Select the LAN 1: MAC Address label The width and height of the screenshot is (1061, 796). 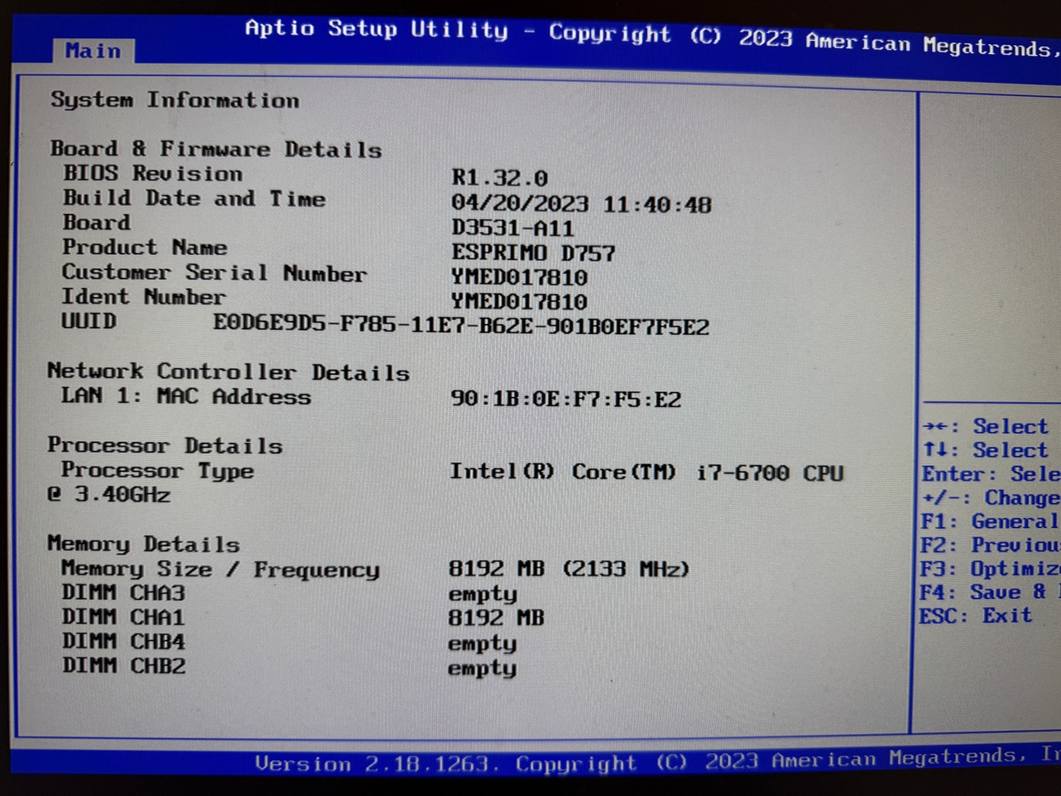pos(186,396)
